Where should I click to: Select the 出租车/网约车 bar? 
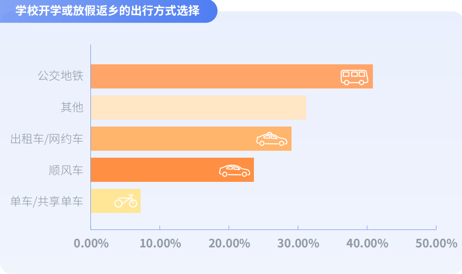click(172, 139)
